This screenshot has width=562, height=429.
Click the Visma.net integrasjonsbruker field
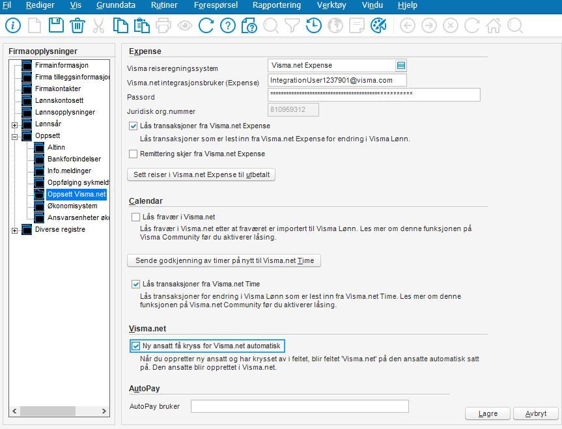pyautogui.click(x=337, y=80)
